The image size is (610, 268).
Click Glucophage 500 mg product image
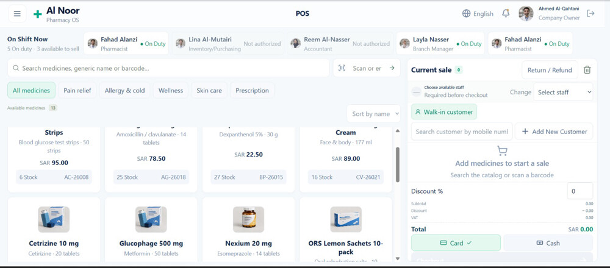tap(151, 219)
